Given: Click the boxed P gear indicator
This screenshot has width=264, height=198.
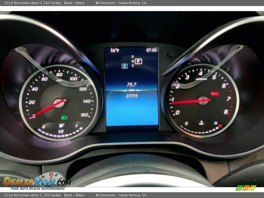Looking at the screenshot, I should [138, 61].
